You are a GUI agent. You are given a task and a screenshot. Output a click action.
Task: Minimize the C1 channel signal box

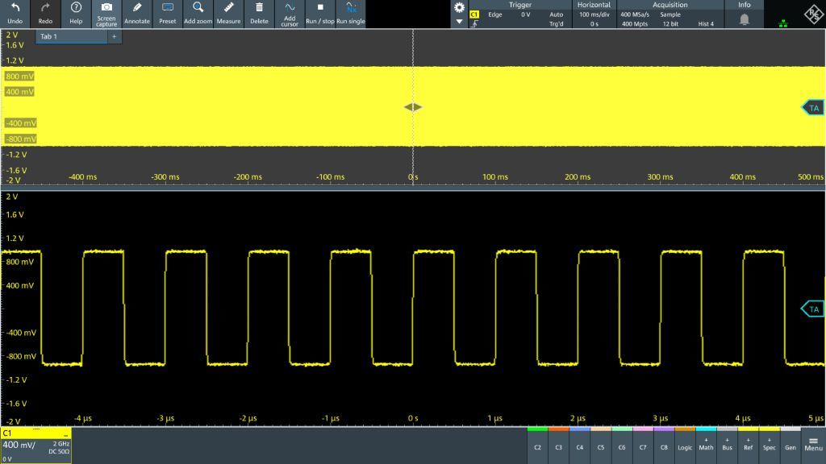coord(66,433)
